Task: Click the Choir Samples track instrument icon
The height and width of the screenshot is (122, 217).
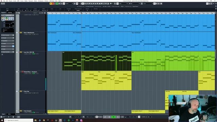Action: click(21, 111)
